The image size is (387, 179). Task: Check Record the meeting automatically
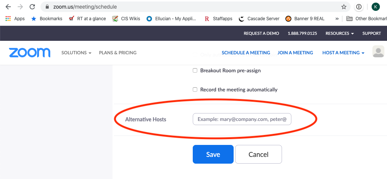click(x=195, y=89)
